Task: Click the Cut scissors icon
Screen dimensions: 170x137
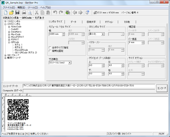Action: (x=37, y=13)
